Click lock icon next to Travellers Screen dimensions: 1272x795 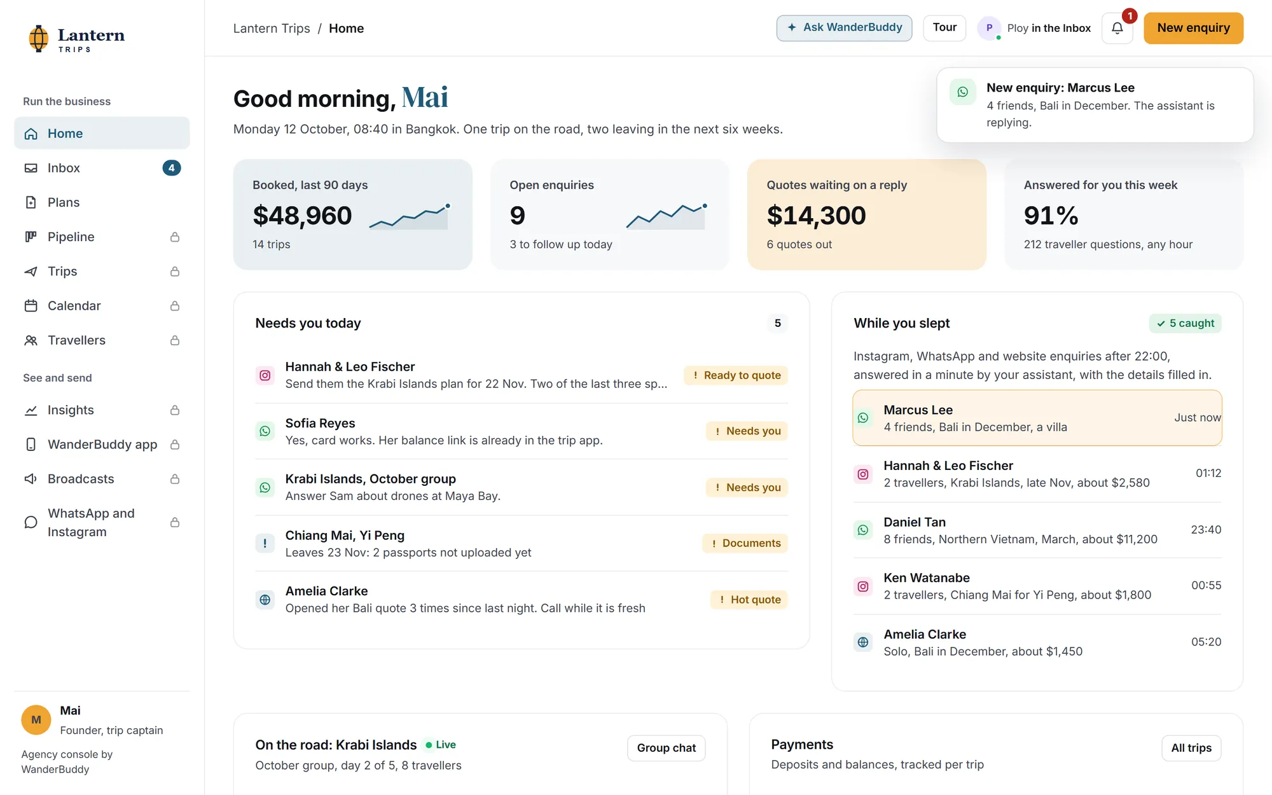[175, 340]
